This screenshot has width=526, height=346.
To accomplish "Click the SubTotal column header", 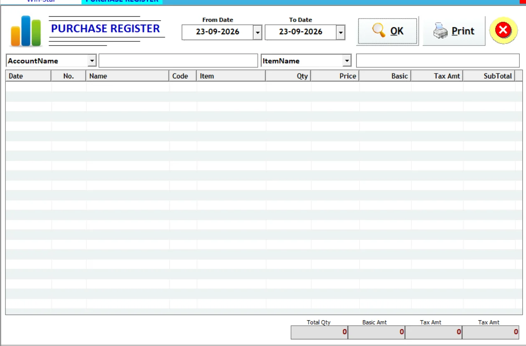I will 489,76.
